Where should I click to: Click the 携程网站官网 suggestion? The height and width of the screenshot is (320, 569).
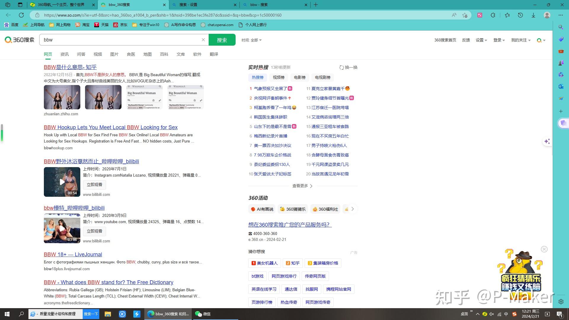click(338, 289)
